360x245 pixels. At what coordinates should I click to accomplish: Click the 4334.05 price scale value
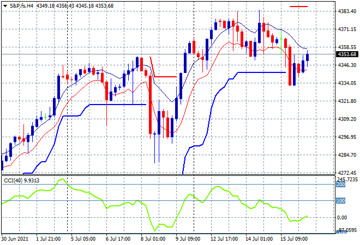point(347,83)
